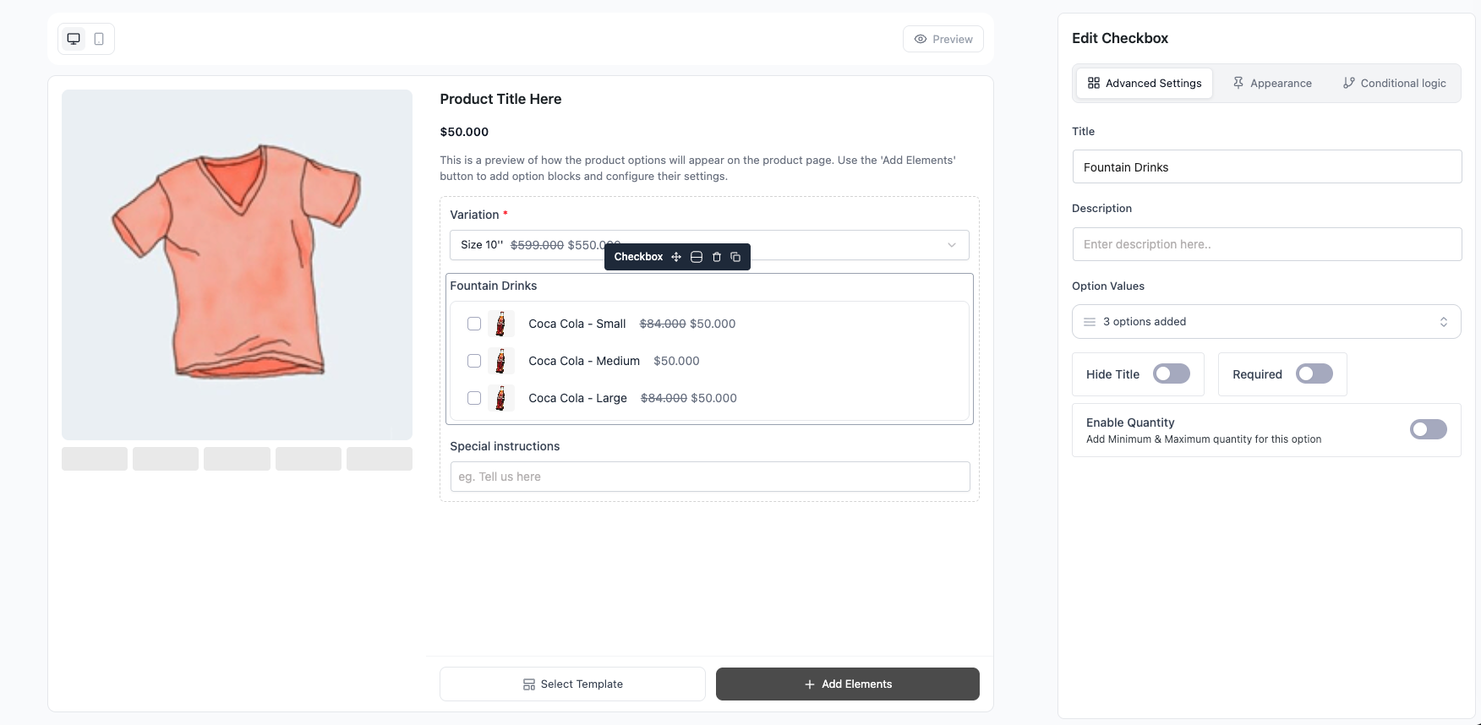This screenshot has height=725, width=1481.
Task: Check the Coca Cola - Small checkbox
Action: (474, 324)
